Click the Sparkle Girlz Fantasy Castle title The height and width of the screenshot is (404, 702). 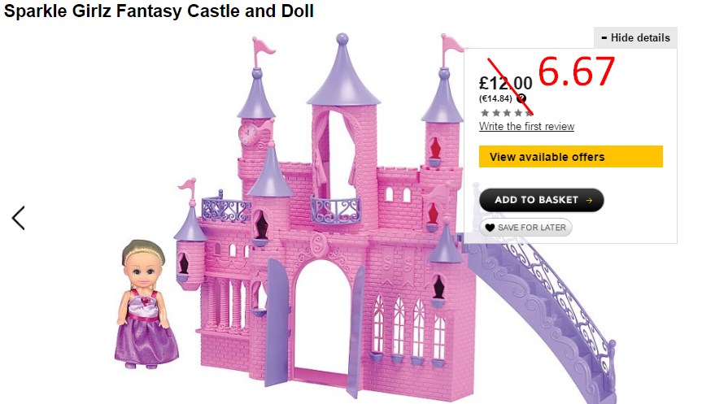coord(159,11)
